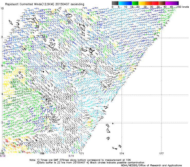This screenshot has height=167, width=190.
Task: Click the latitude label '8' on the axis
Action: pos(2,37)
